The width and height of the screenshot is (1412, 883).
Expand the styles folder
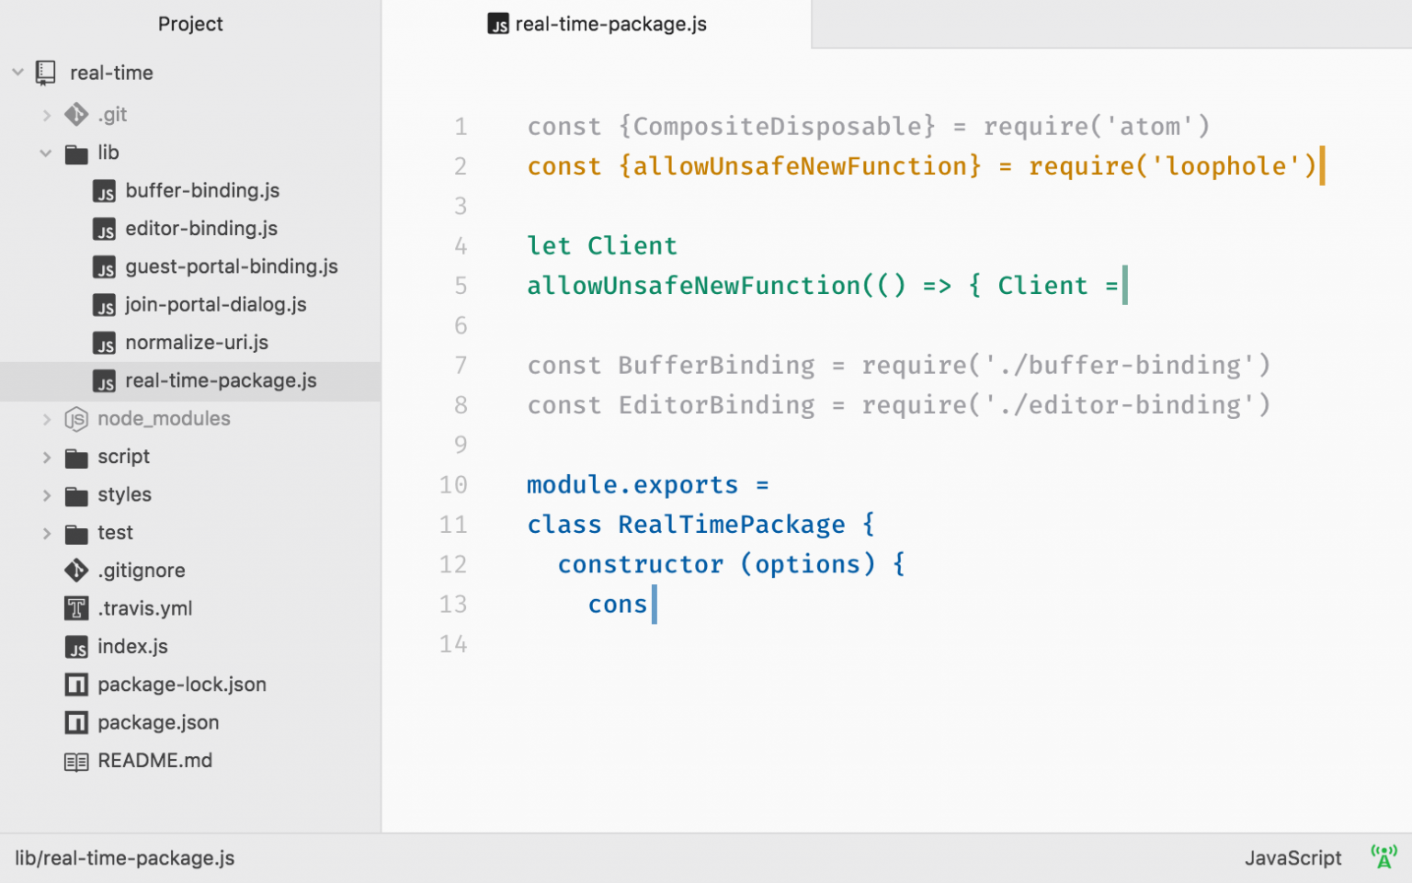(x=47, y=494)
